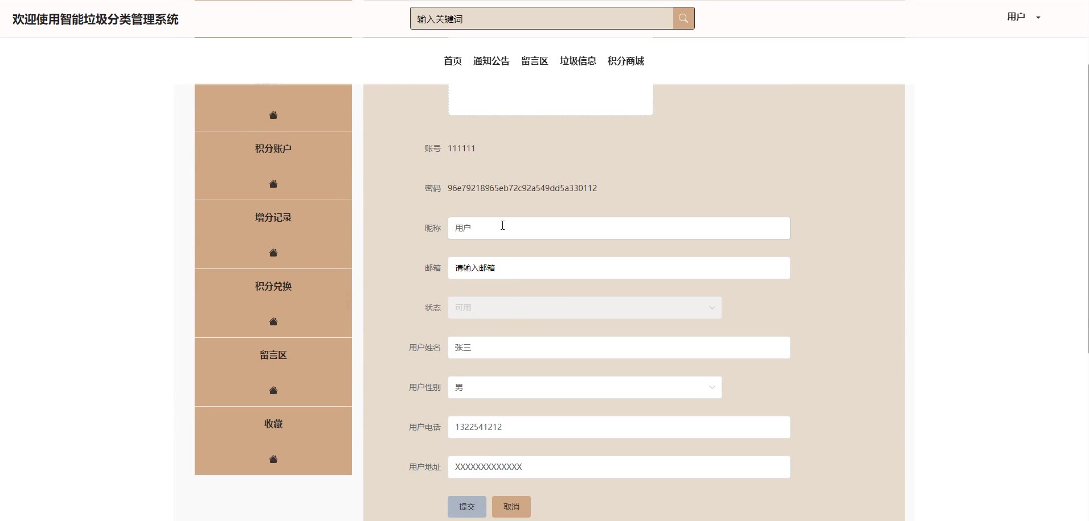Click the 取消 cancel button

pyautogui.click(x=511, y=507)
